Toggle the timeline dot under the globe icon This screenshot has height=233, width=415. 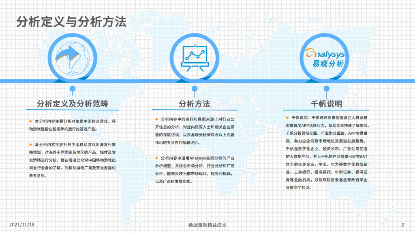point(72,88)
